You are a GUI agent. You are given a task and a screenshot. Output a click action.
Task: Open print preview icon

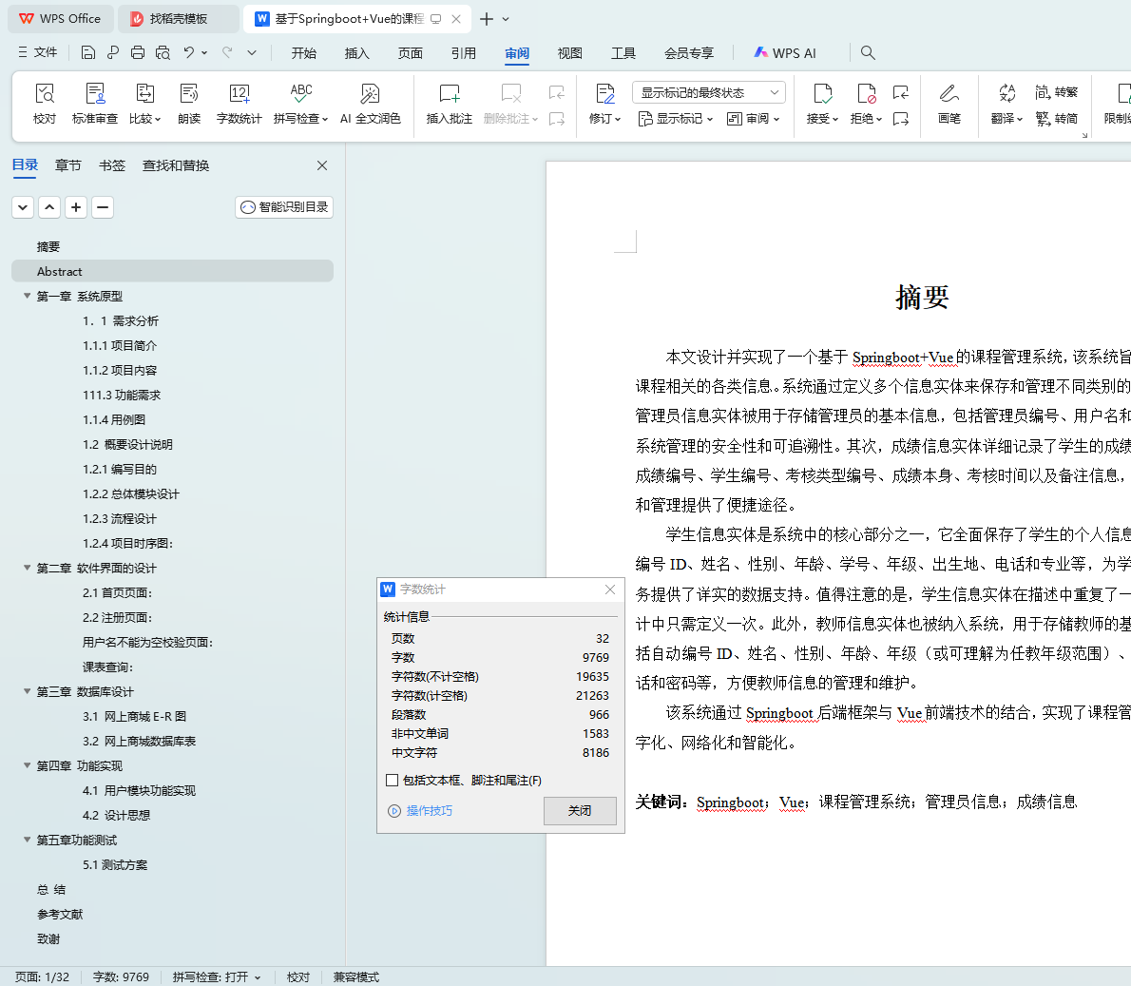163,52
